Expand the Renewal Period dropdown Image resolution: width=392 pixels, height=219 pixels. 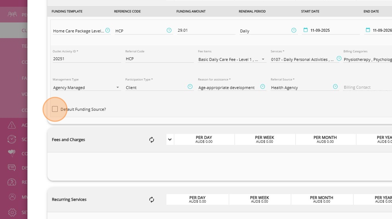coord(294,31)
